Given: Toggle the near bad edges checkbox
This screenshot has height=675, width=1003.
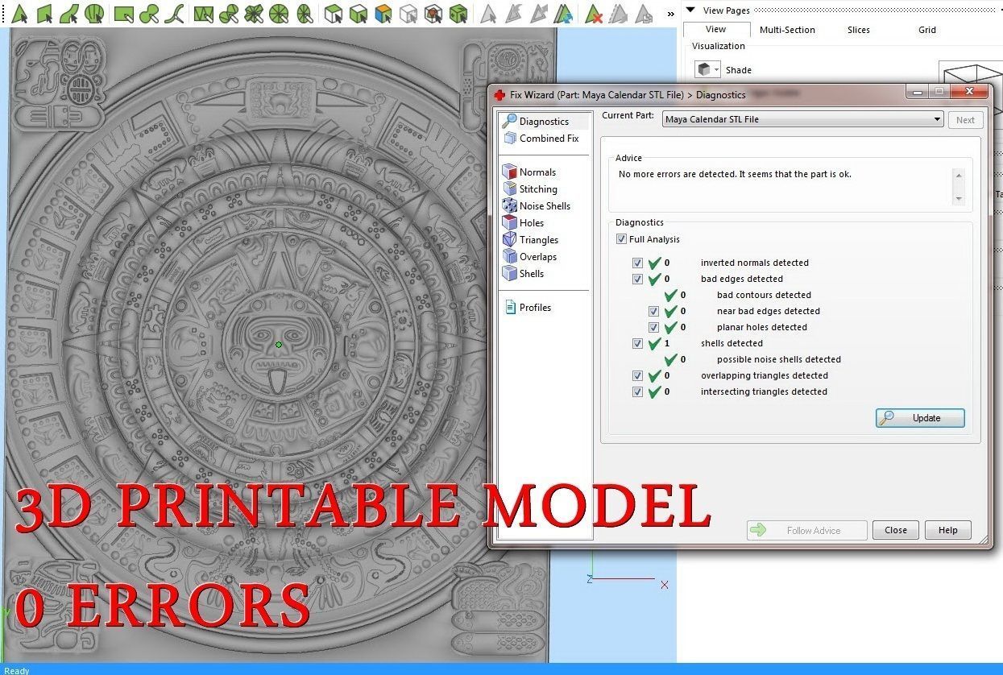Looking at the screenshot, I should point(654,312).
